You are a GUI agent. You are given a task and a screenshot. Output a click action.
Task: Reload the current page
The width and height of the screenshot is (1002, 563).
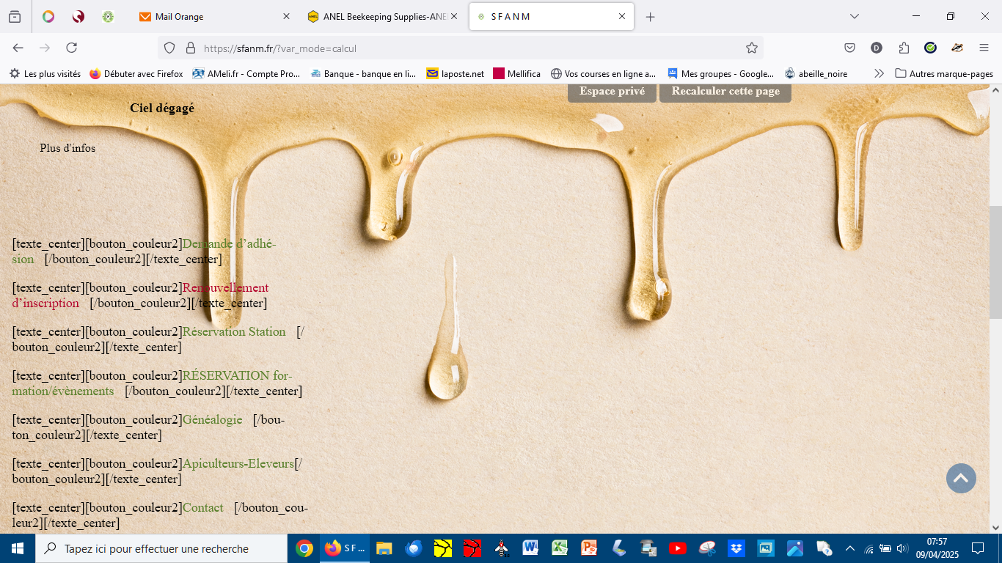72,48
